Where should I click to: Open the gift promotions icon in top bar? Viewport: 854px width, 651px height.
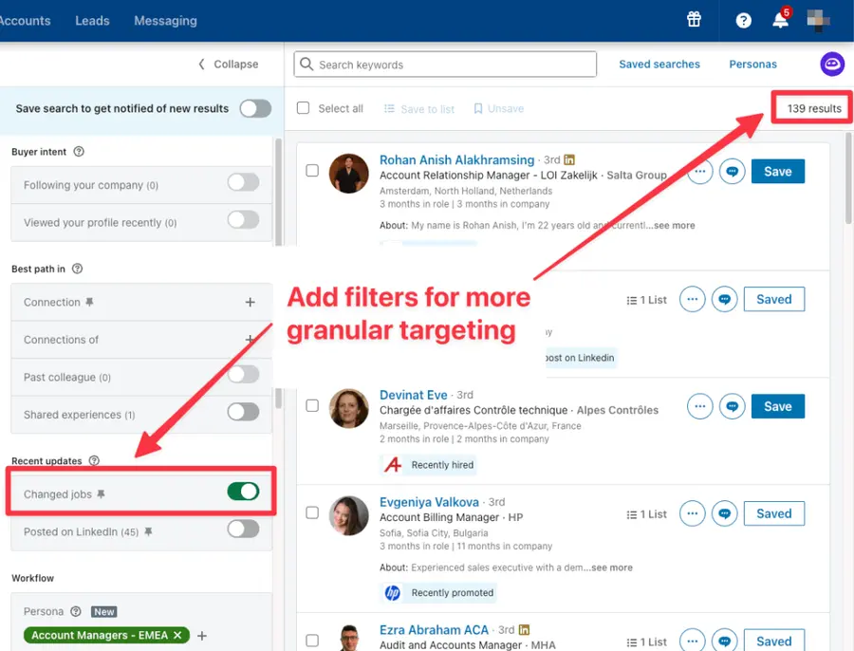[x=694, y=19]
